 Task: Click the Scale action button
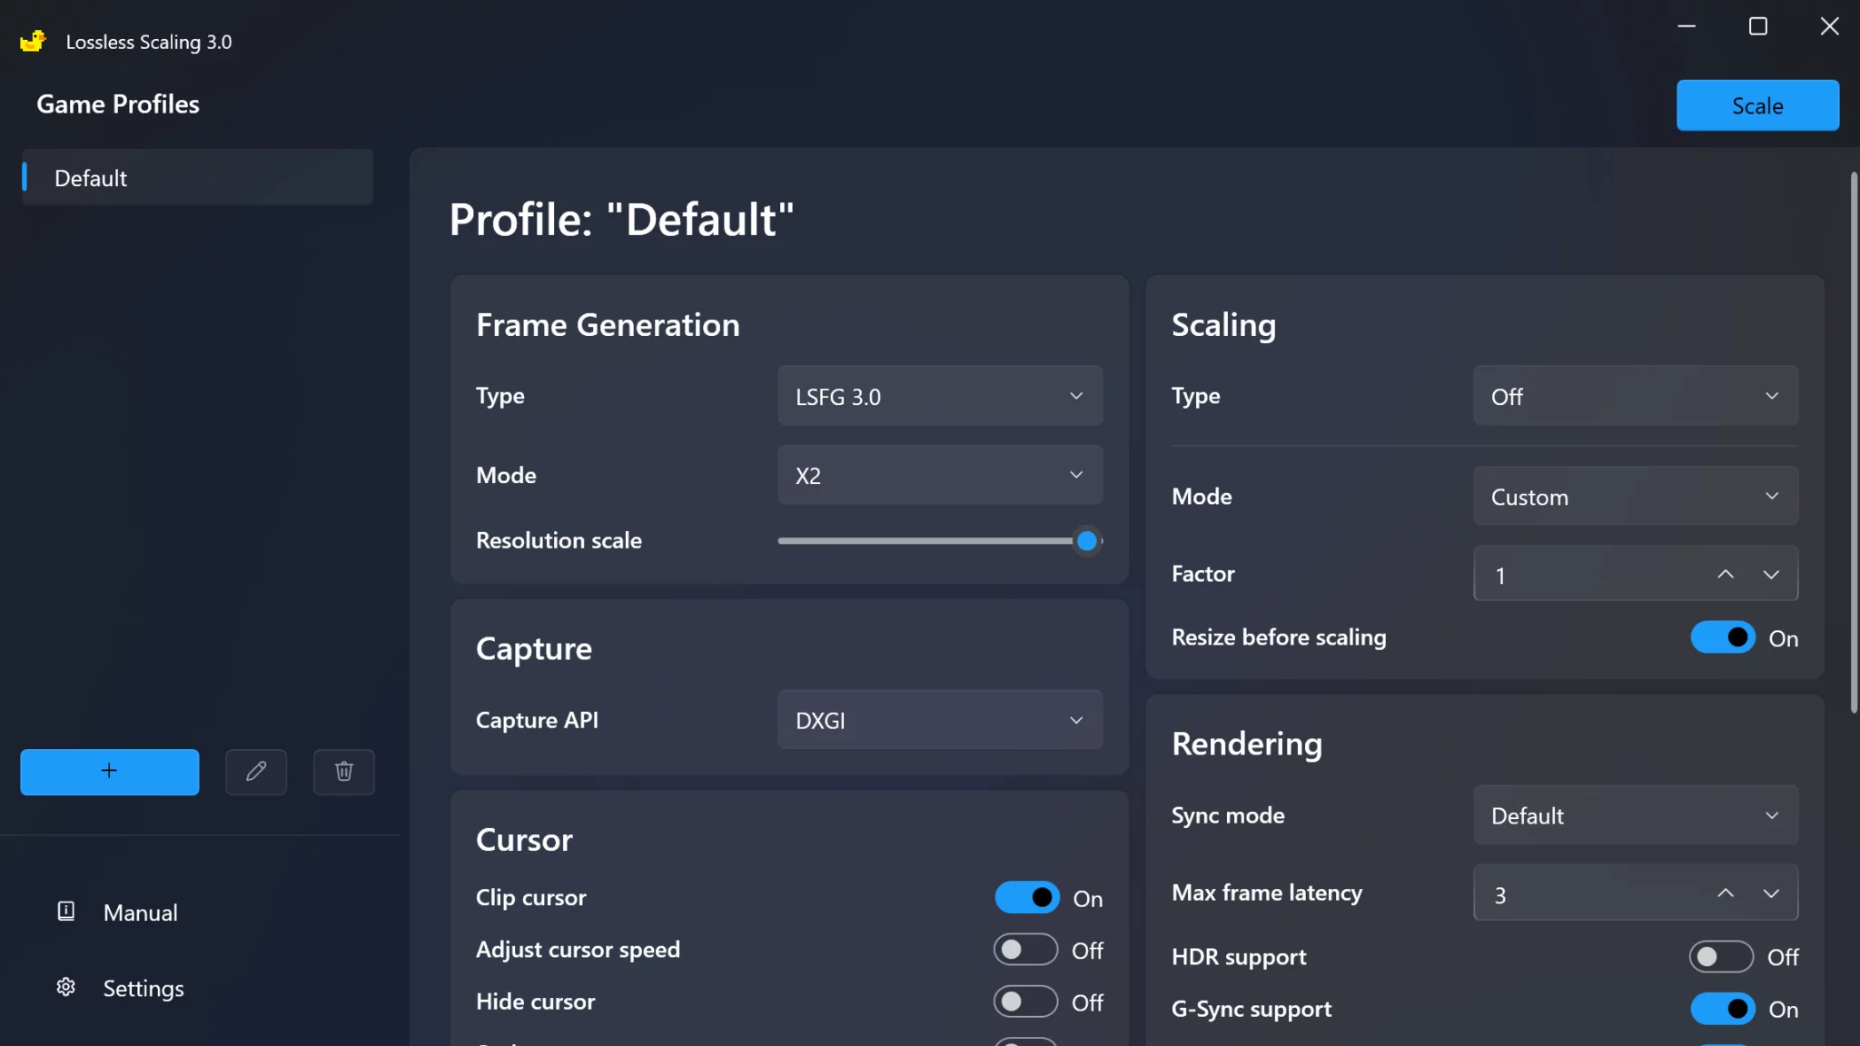1756,104
